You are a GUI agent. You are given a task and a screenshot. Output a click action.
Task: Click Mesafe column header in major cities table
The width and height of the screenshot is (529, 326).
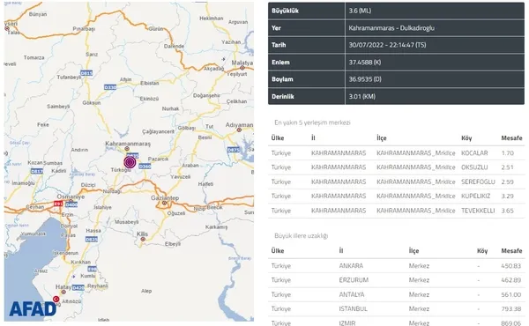(511, 251)
